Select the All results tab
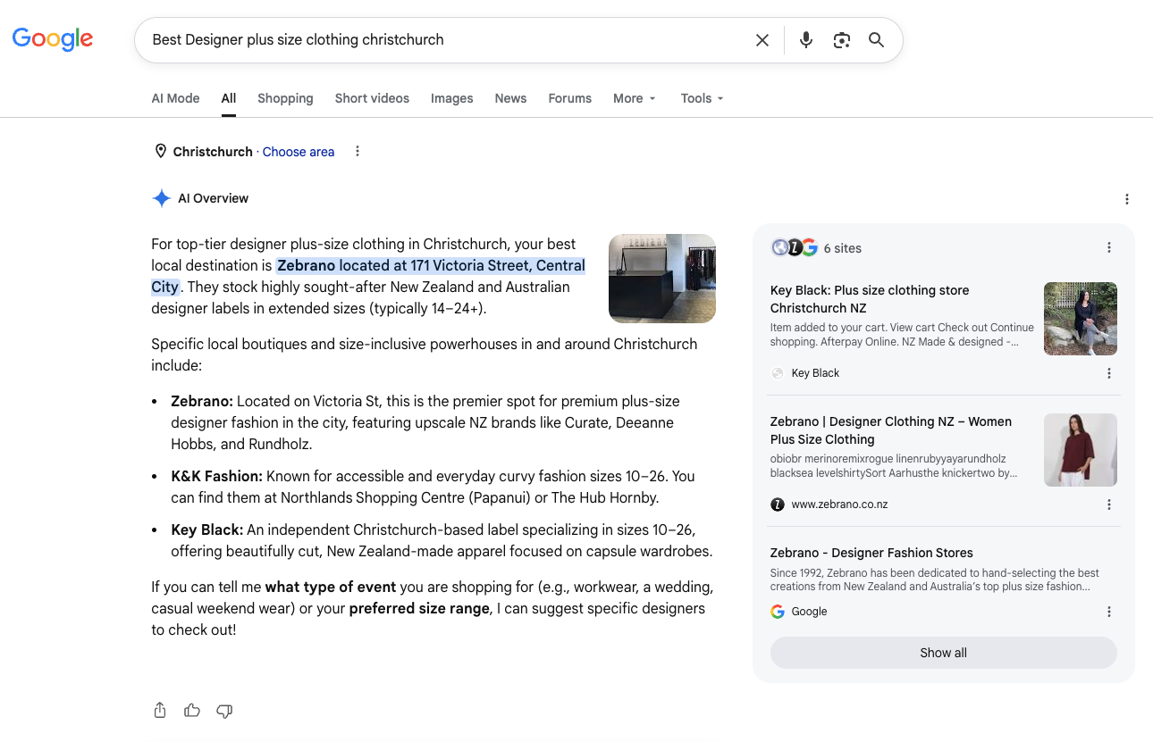This screenshot has height=742, width=1153. (x=229, y=98)
